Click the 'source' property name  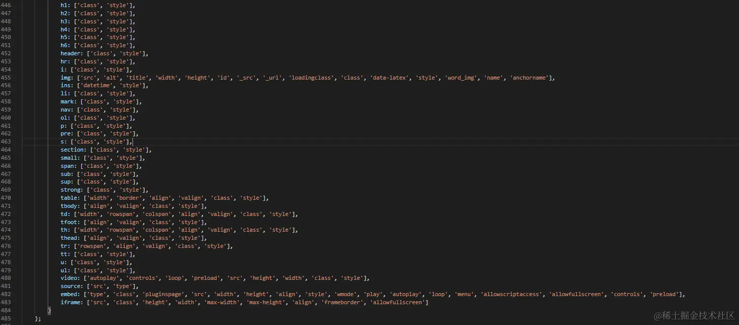point(71,286)
